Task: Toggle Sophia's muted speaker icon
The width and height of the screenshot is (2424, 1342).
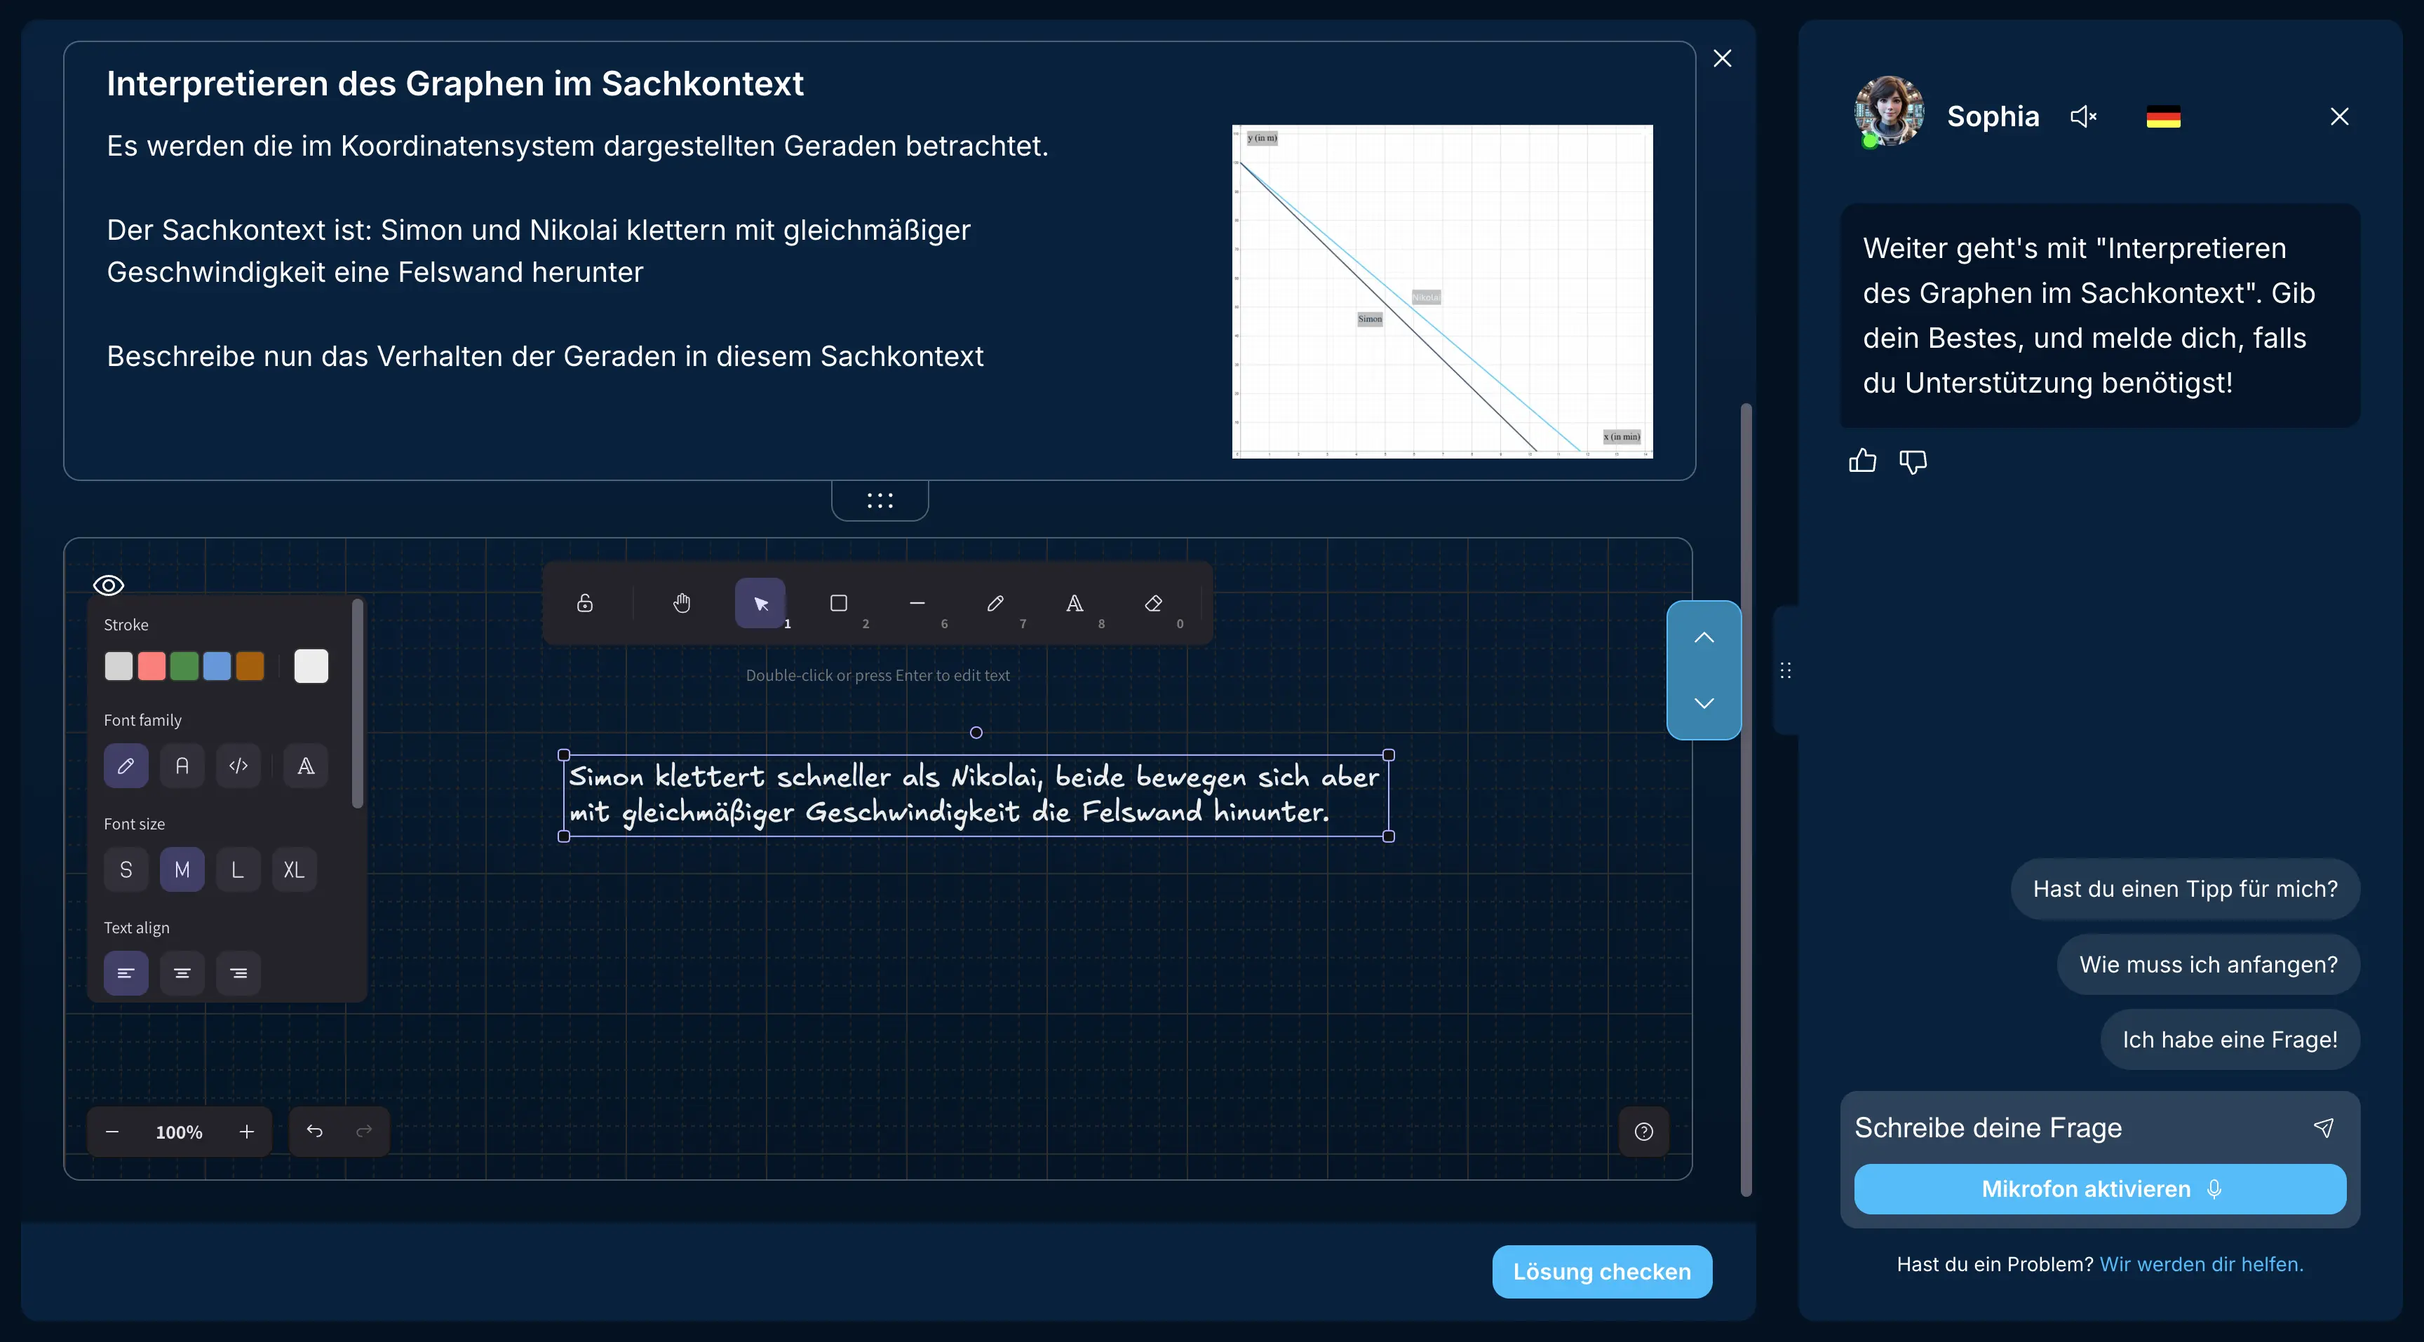Action: 2085,116
